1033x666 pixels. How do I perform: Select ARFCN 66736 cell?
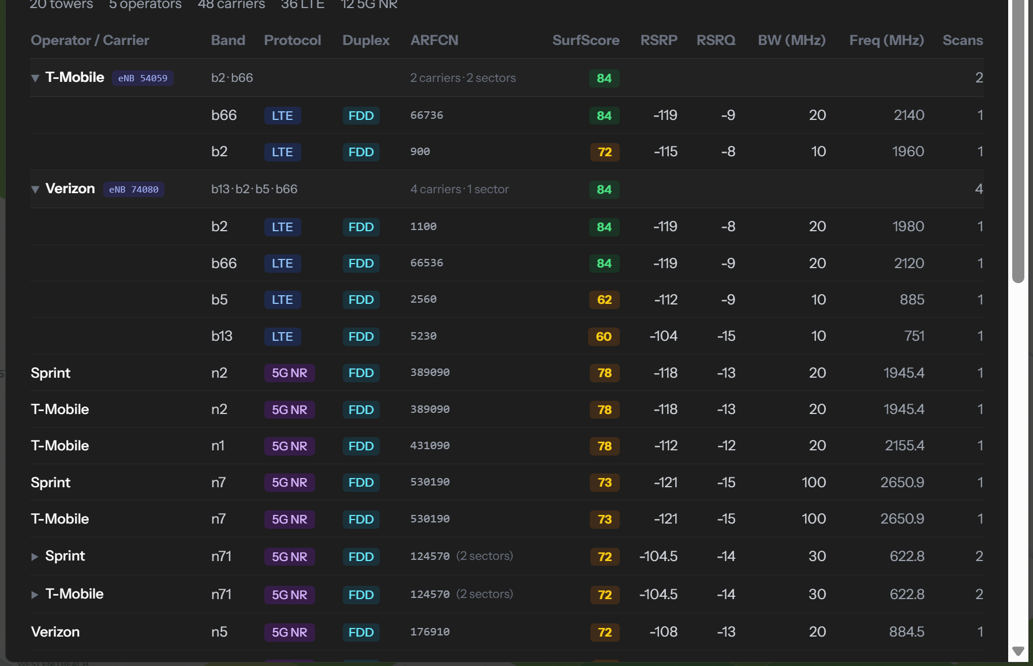pos(427,115)
